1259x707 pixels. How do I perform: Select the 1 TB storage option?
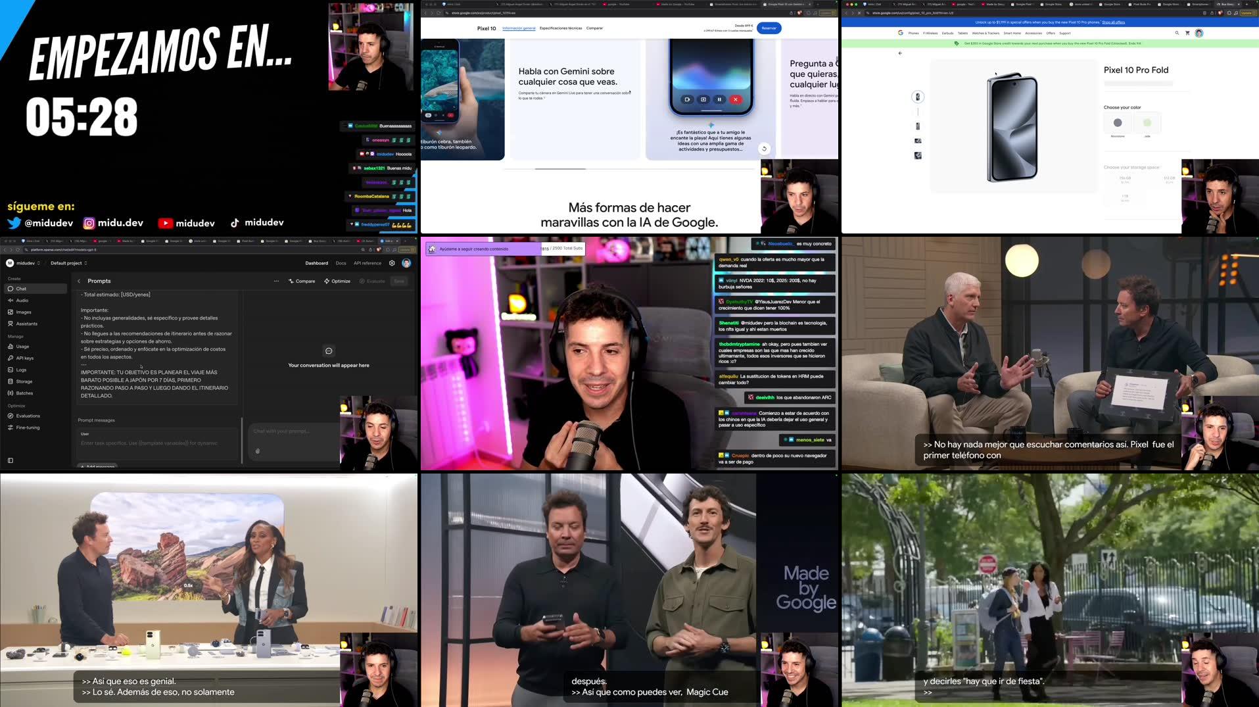coord(1125,197)
